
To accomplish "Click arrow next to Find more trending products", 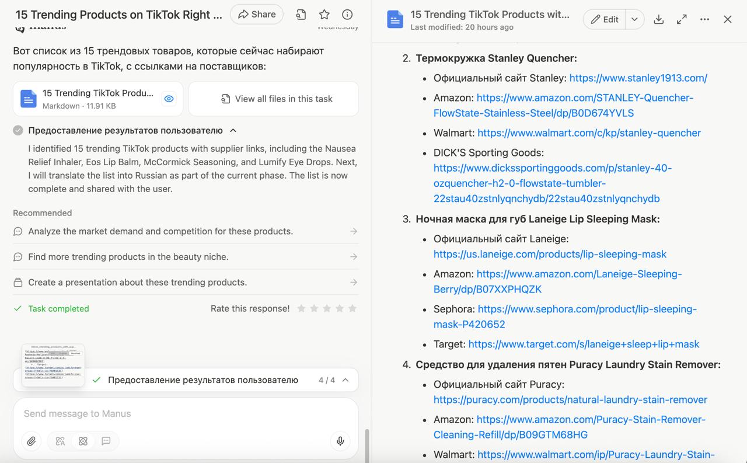I will pyautogui.click(x=354, y=257).
